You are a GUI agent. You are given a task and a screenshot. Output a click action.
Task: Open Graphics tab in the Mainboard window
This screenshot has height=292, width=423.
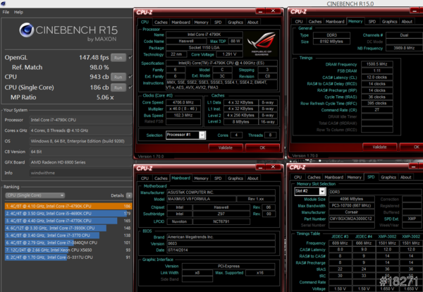click(234, 178)
